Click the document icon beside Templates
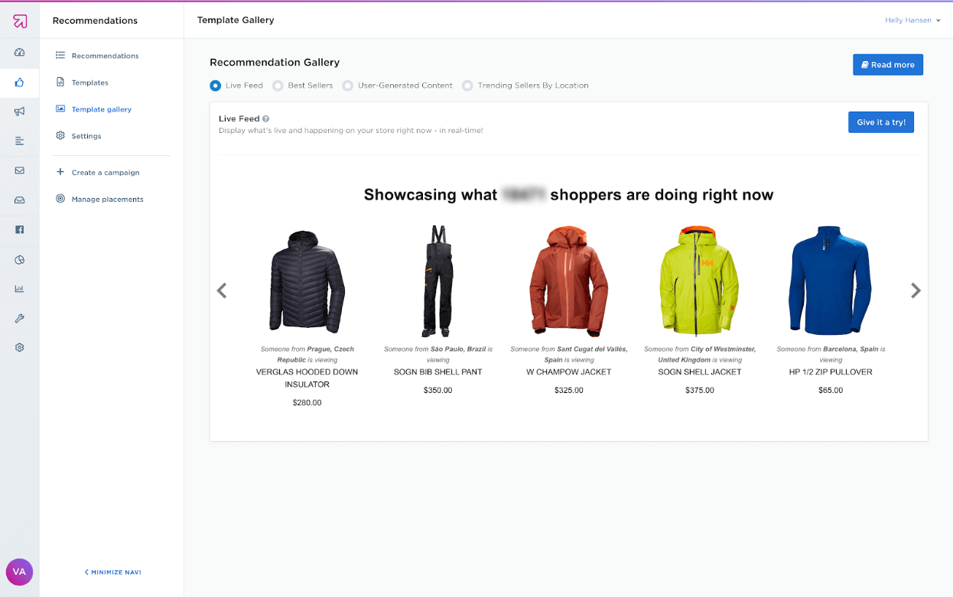The height and width of the screenshot is (597, 953). coord(60,83)
